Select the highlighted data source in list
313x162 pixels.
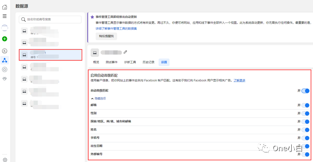(x=50, y=55)
